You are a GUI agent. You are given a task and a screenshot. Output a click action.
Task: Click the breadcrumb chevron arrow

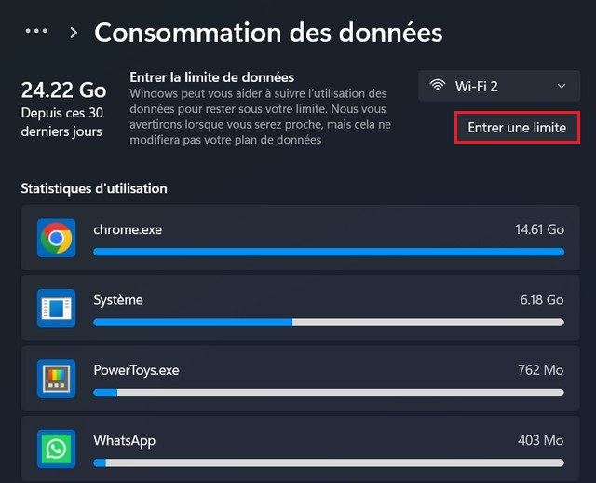click(x=74, y=33)
